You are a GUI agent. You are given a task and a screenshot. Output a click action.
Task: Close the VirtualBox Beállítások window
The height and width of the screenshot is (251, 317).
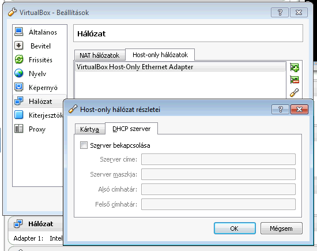click(299, 13)
